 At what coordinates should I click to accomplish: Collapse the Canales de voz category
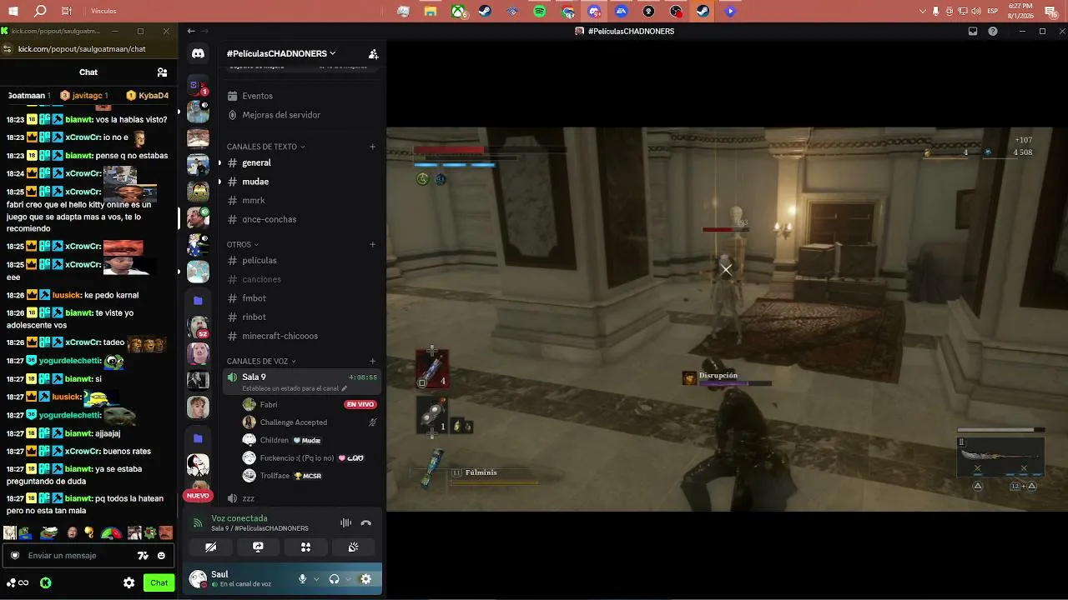[x=260, y=362]
